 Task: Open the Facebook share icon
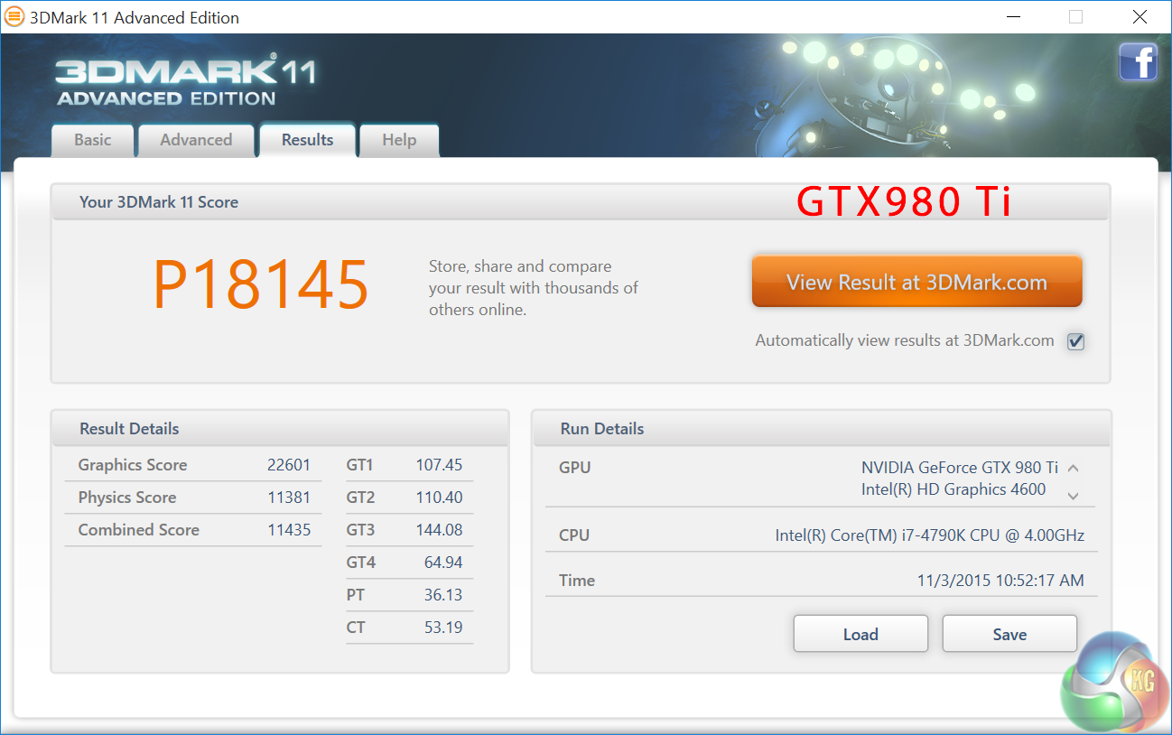tap(1138, 62)
